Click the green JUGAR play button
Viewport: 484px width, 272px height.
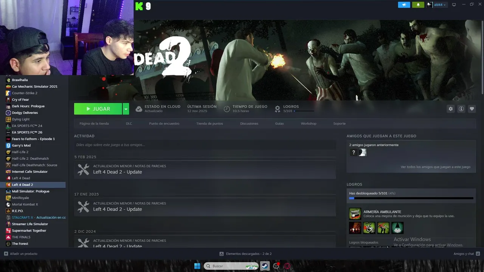point(98,109)
